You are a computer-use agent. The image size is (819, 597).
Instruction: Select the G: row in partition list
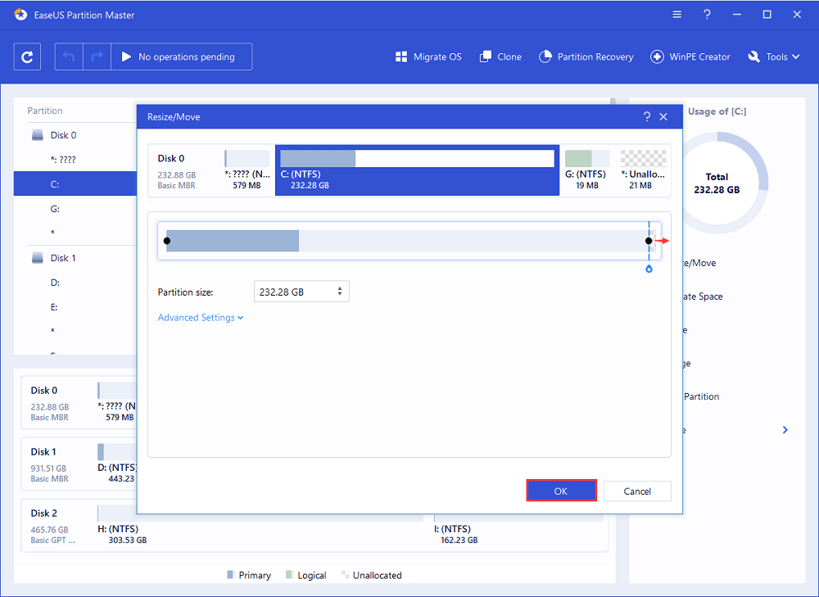pyautogui.click(x=75, y=208)
